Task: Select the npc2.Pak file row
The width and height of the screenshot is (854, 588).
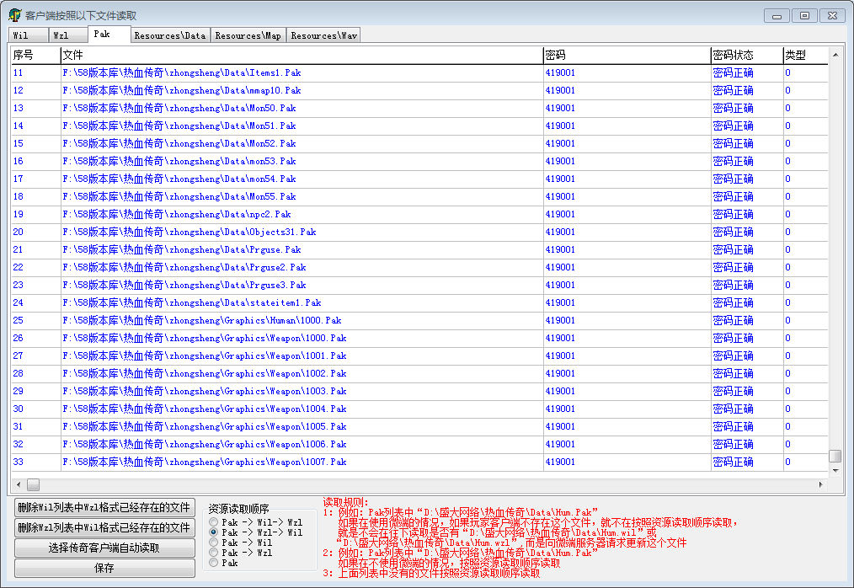Action: click(x=419, y=214)
